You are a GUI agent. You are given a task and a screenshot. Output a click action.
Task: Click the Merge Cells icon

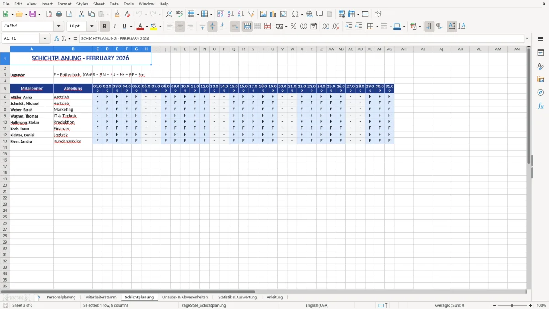247,26
